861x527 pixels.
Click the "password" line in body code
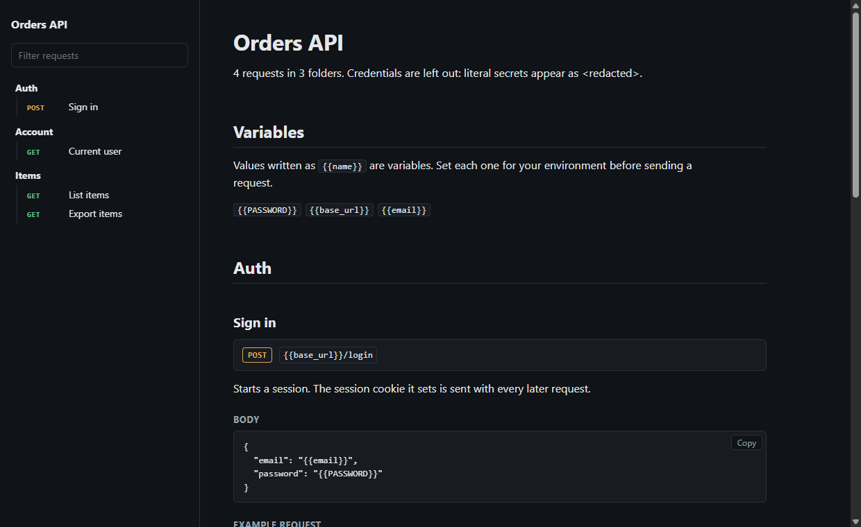click(318, 474)
